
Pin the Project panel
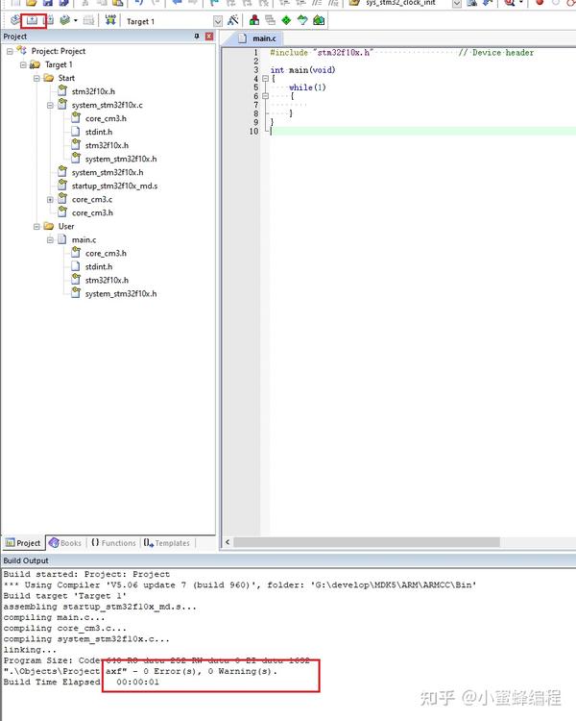point(197,37)
